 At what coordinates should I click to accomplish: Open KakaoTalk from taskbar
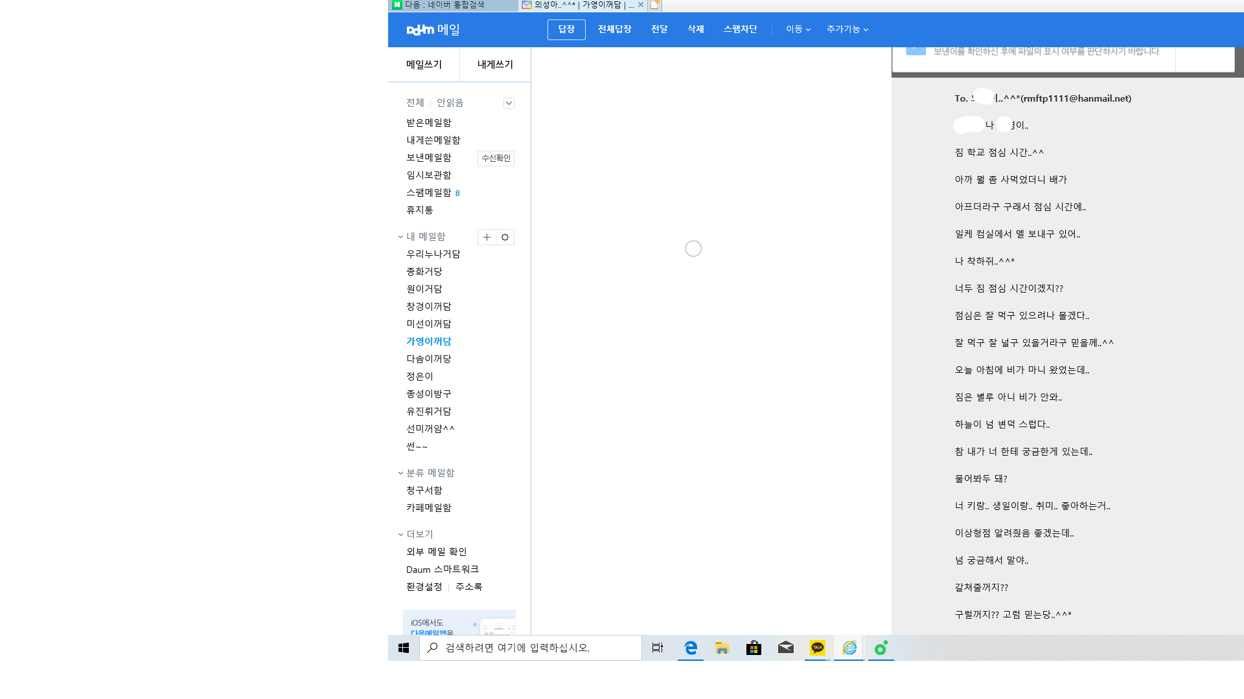tap(818, 648)
